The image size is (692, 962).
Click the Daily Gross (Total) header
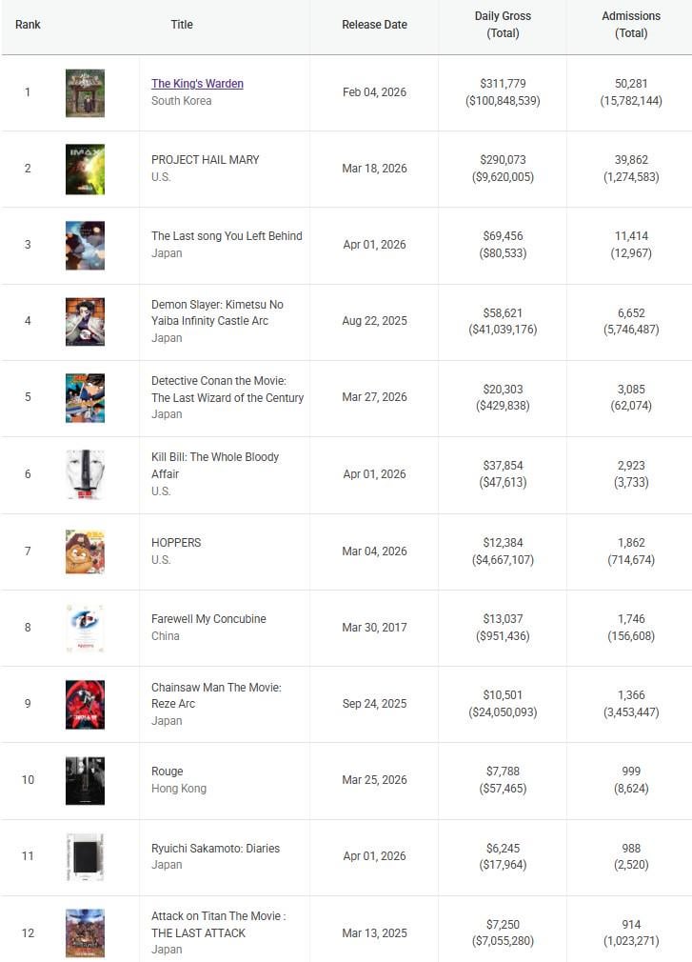click(x=503, y=25)
